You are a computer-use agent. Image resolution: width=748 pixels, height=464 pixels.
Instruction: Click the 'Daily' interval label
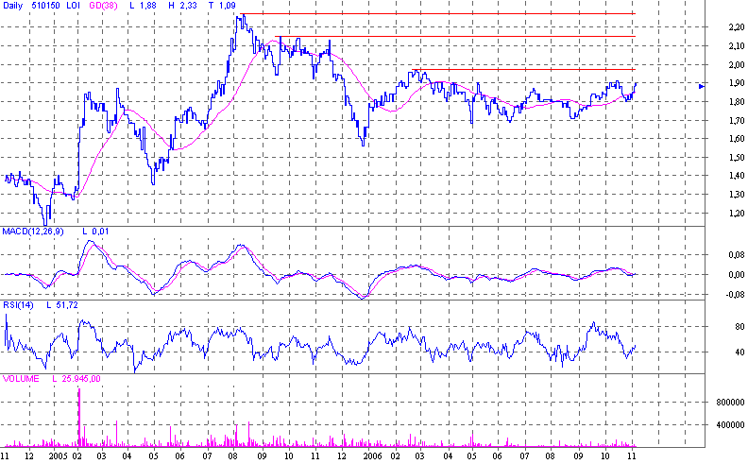pos(12,6)
